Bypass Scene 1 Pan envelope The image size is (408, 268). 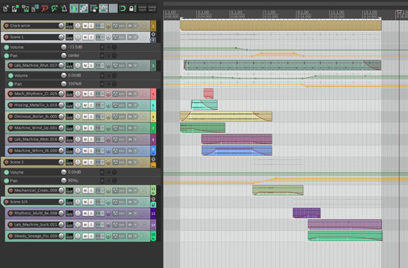point(103,56)
